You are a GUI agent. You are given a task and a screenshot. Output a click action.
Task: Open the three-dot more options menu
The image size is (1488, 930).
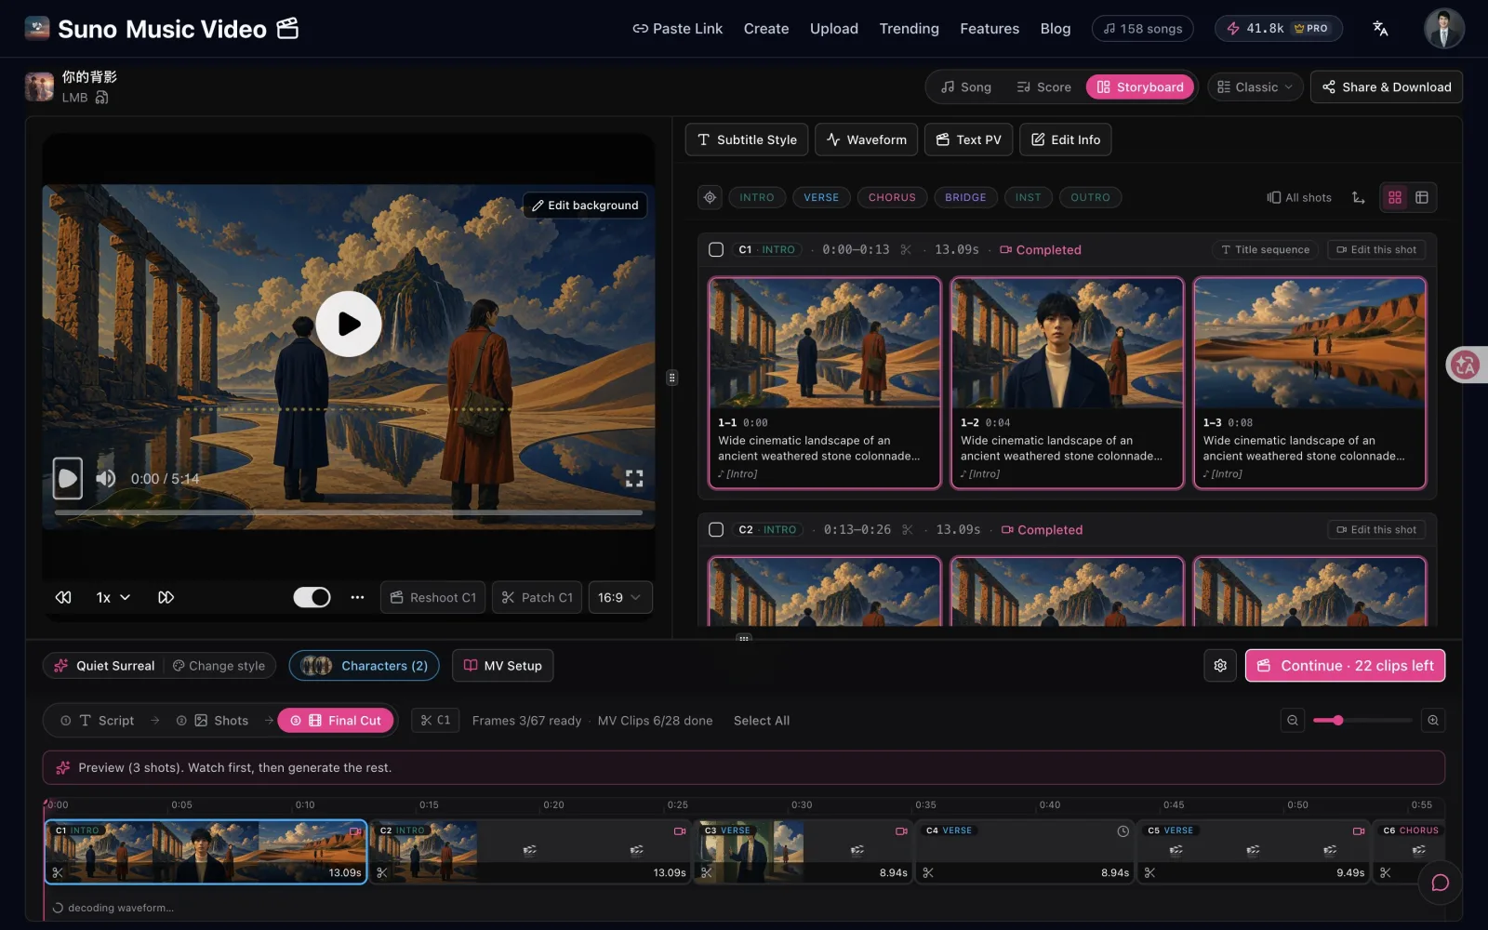pos(357,597)
